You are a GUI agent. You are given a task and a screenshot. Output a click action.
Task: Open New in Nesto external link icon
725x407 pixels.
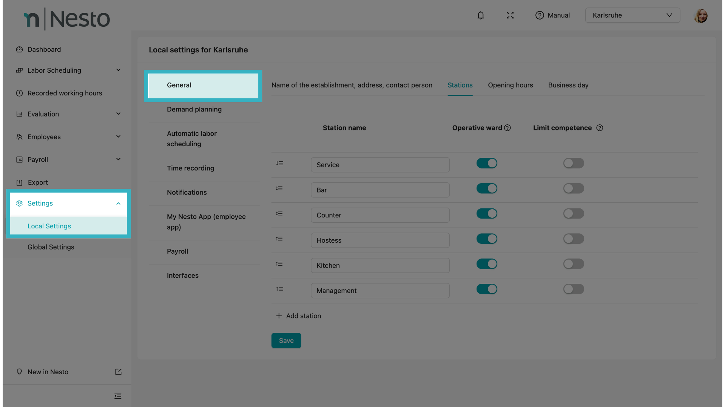tap(118, 372)
